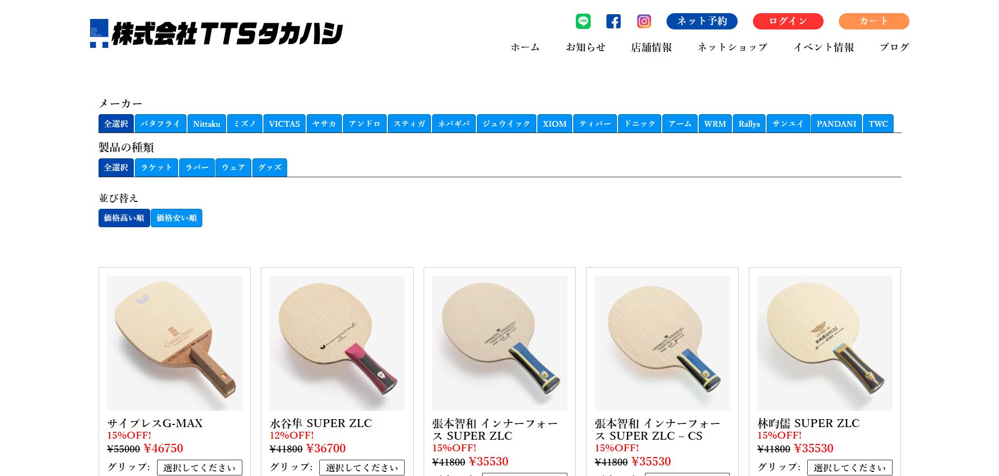Viewport: 999px width, 476px height.
Task: Click the ネット予約 button
Action: click(702, 21)
